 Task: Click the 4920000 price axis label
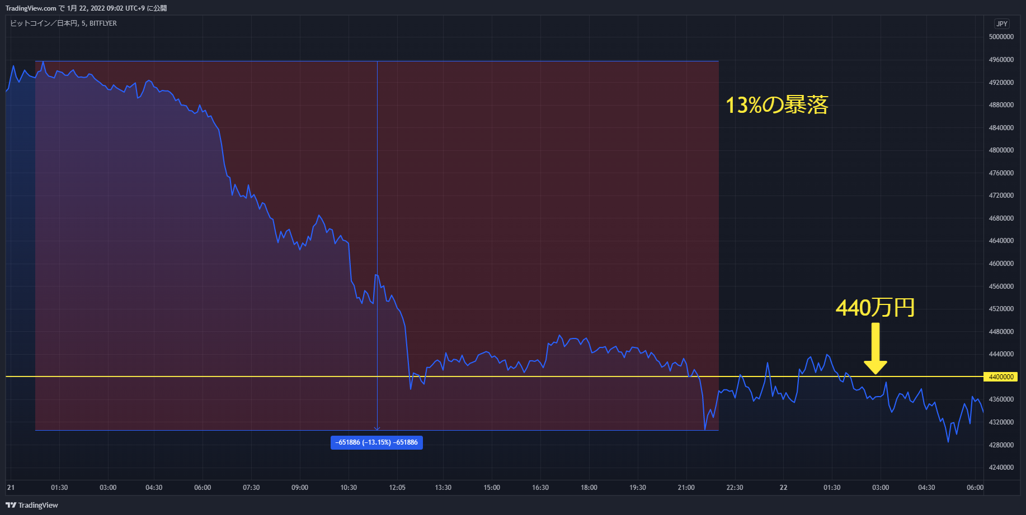(1001, 83)
